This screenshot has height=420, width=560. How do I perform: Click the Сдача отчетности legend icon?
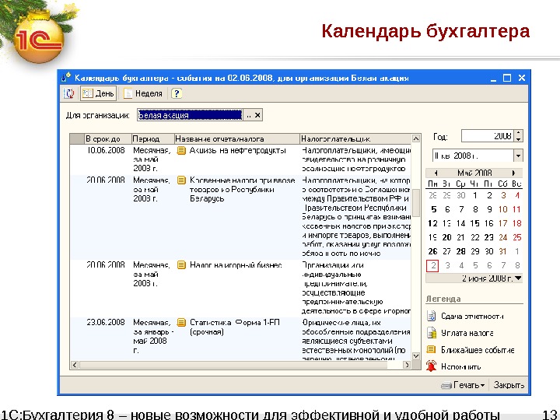tap(432, 316)
